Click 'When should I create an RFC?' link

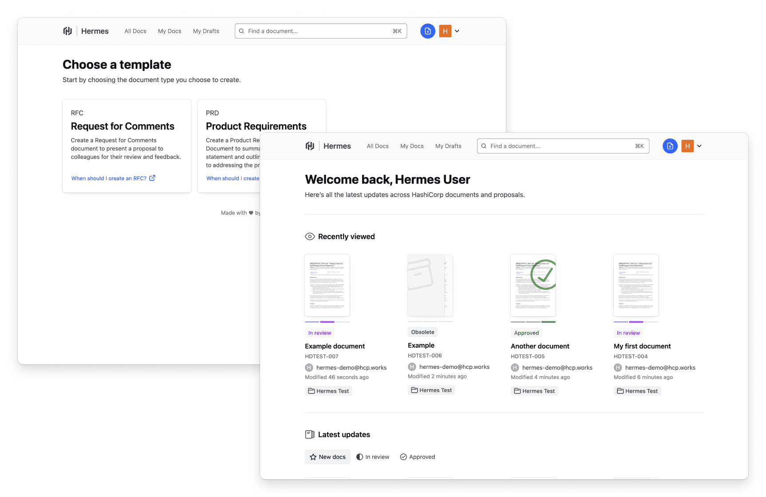109,178
